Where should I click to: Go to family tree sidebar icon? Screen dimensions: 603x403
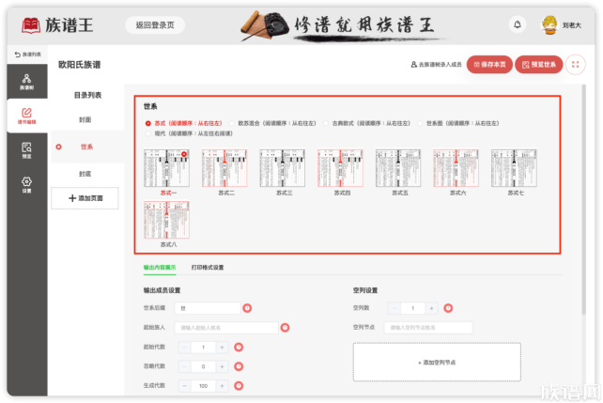(x=27, y=82)
